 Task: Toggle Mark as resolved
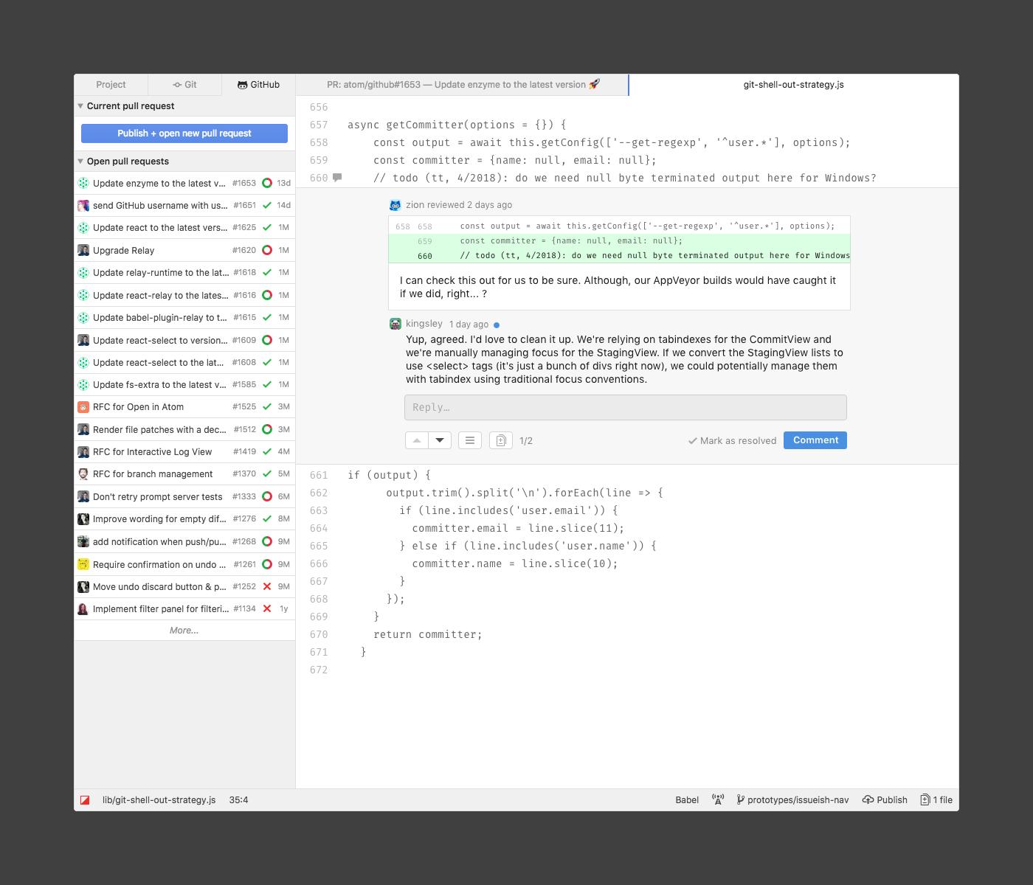[x=733, y=441]
